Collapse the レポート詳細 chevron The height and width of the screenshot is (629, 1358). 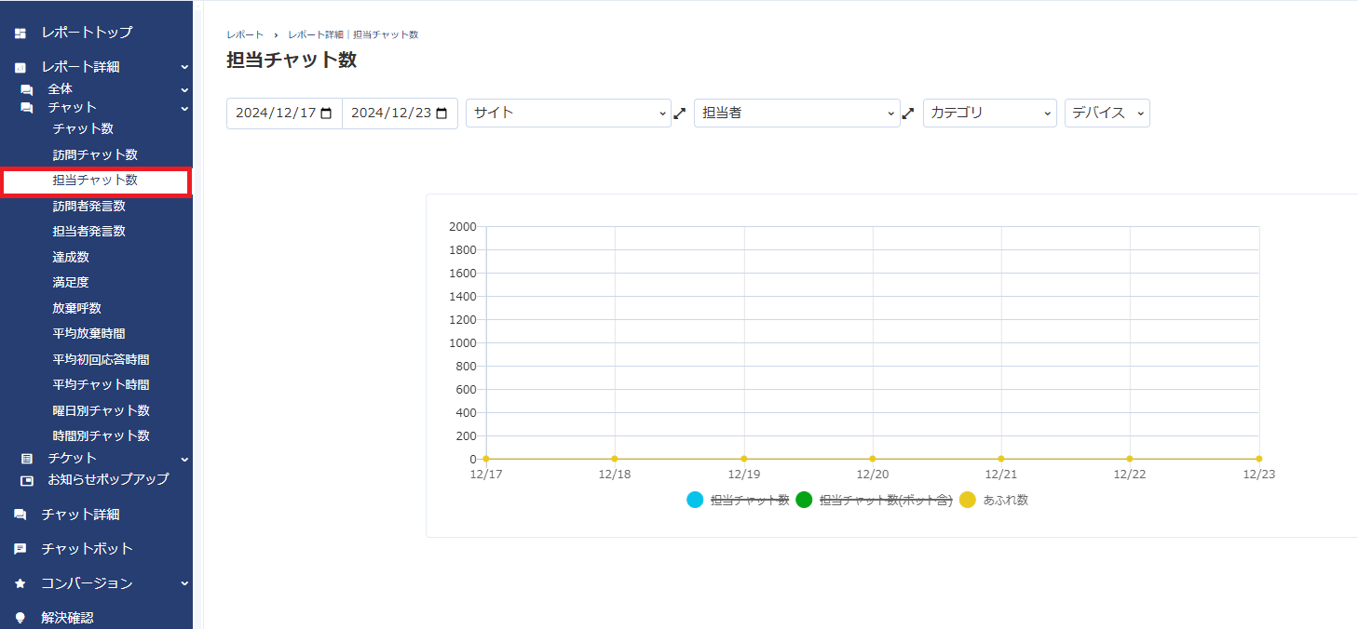184,67
